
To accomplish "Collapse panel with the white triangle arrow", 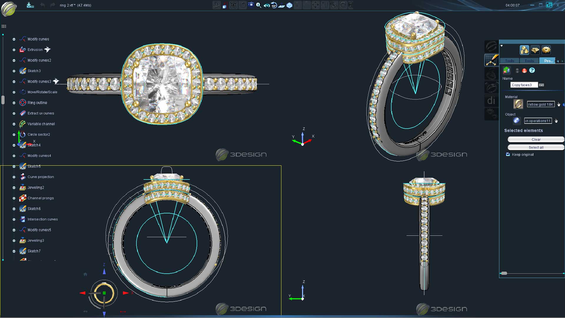I will tap(502, 46).
